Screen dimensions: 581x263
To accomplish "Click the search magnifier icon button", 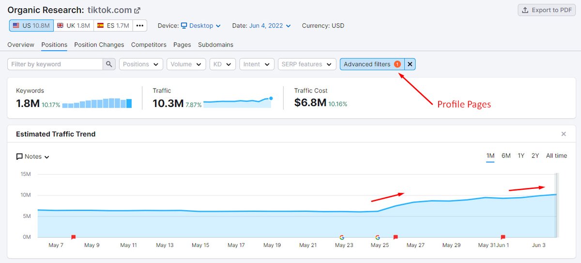I will (109, 64).
